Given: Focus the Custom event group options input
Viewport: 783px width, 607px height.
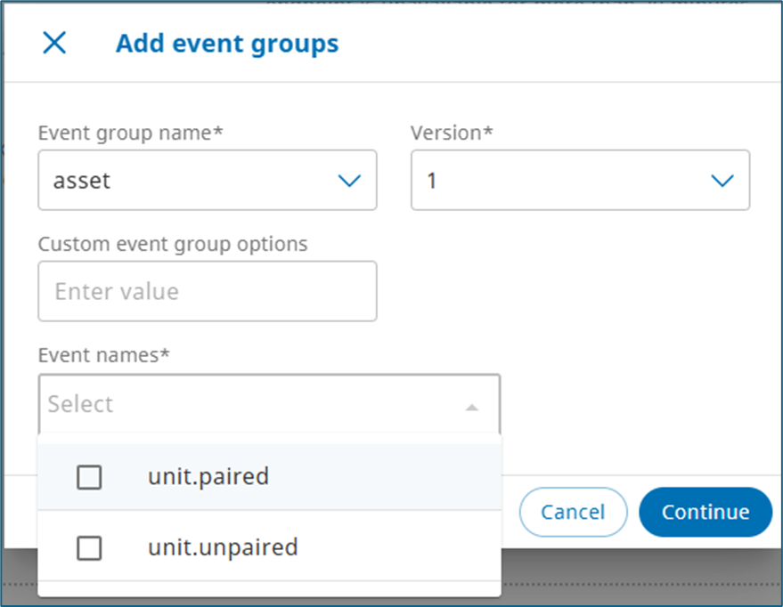Looking at the screenshot, I should [x=207, y=291].
